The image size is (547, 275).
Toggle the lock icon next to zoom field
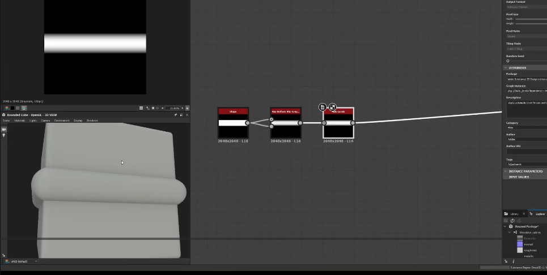(187, 108)
